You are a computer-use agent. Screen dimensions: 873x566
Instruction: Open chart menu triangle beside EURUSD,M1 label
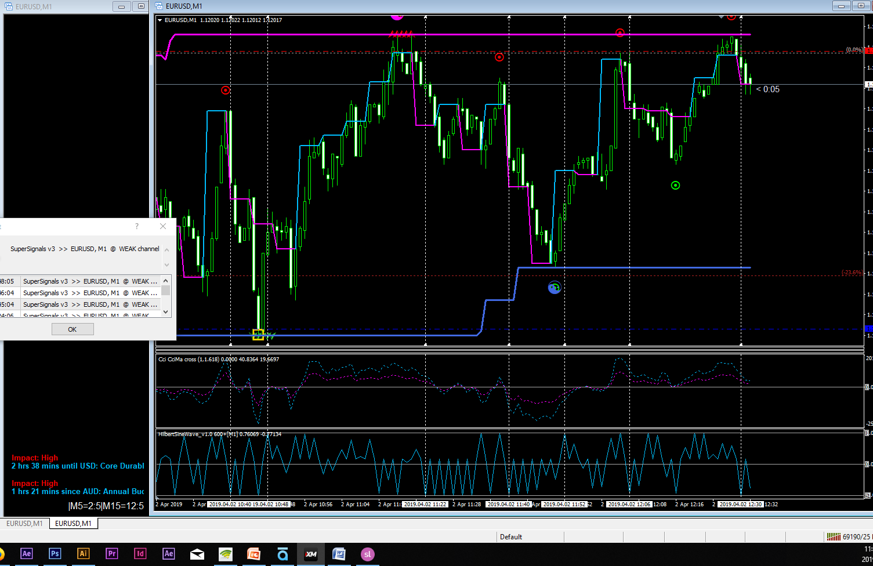[x=160, y=20]
